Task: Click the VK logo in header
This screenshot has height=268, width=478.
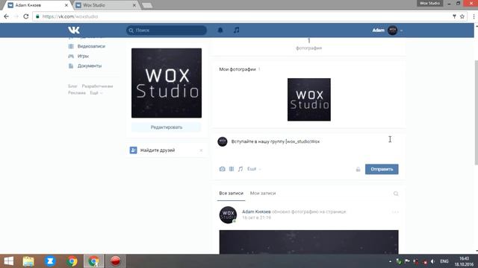Action: [74, 30]
